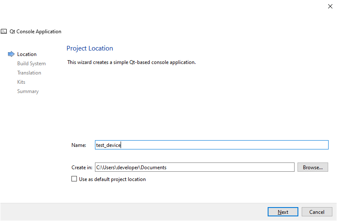Open the Browse... folder chooser

tap(313, 168)
